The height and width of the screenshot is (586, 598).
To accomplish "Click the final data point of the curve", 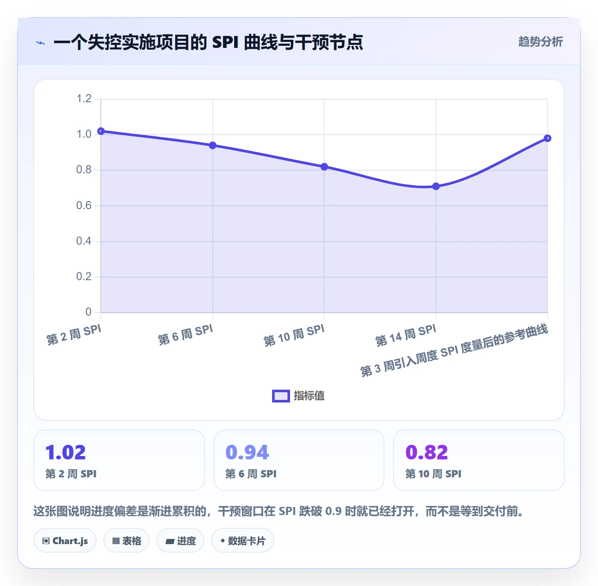I will tap(547, 138).
